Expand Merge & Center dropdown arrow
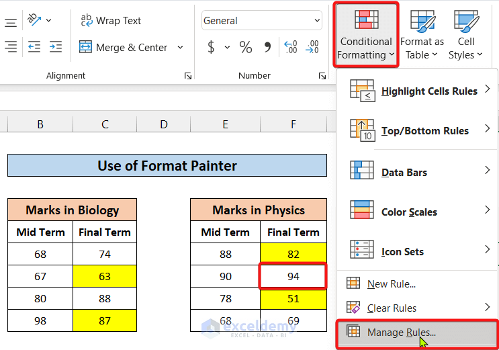The height and width of the screenshot is (350, 499). 180,47
